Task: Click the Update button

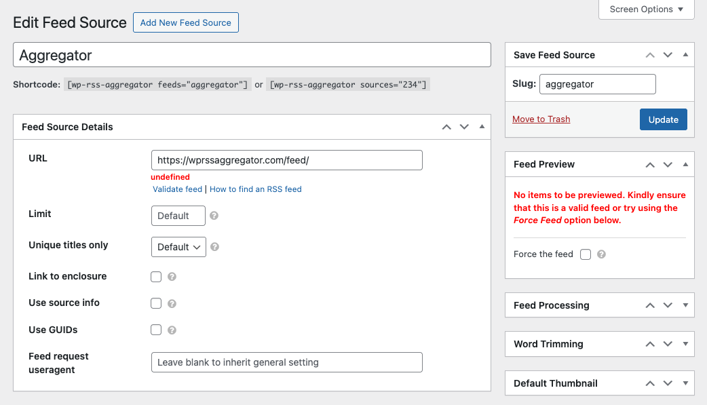Action: (x=663, y=119)
